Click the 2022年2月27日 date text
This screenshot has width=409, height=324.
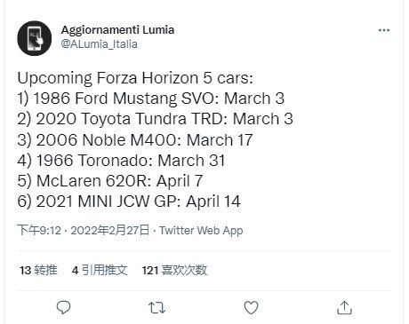110,230
